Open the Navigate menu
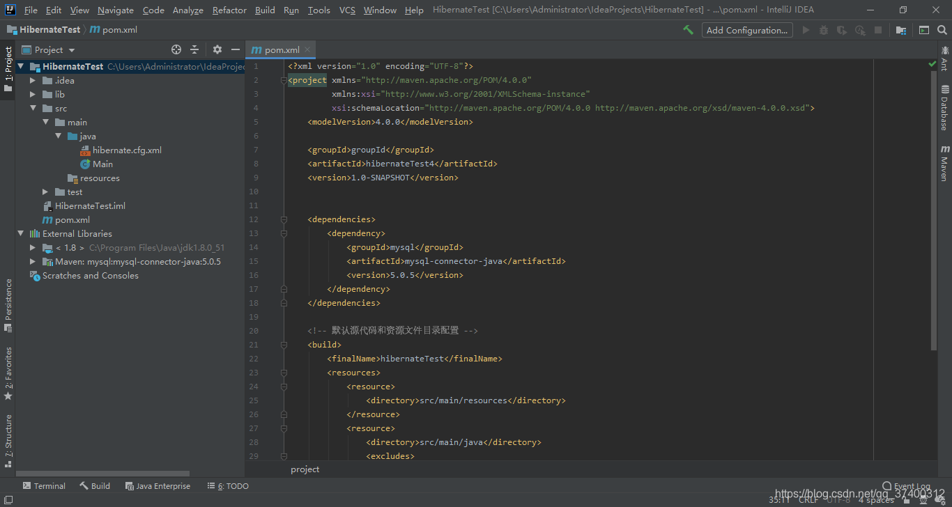Screen dimensions: 952x507 click(x=116, y=10)
